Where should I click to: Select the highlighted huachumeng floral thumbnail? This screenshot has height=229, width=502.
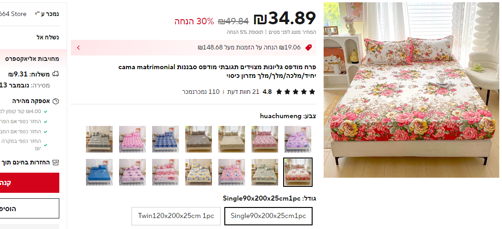click(x=298, y=172)
